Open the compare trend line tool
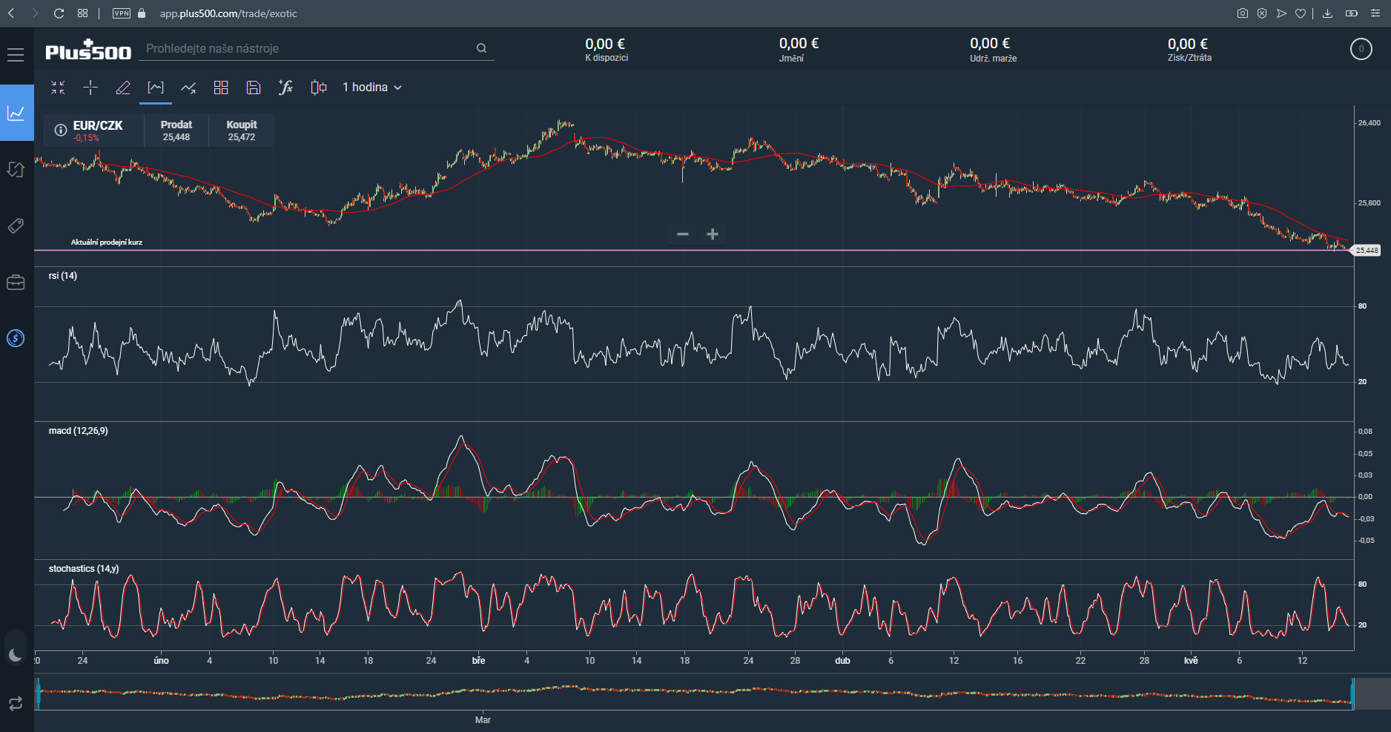 (188, 88)
